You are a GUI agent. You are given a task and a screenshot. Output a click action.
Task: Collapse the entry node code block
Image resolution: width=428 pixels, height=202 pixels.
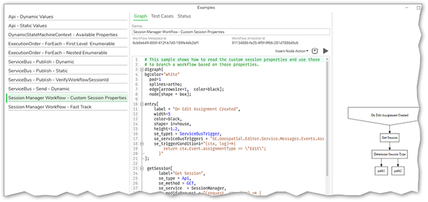142,104
